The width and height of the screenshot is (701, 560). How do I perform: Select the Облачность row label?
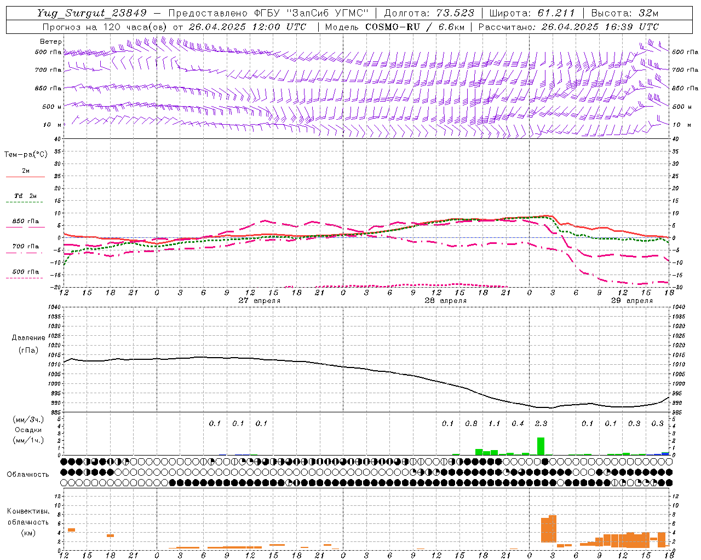(x=28, y=474)
